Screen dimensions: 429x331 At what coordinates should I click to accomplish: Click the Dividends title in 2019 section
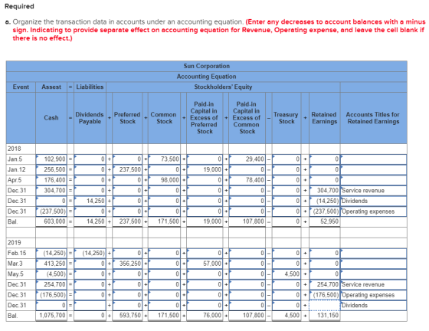click(374, 305)
